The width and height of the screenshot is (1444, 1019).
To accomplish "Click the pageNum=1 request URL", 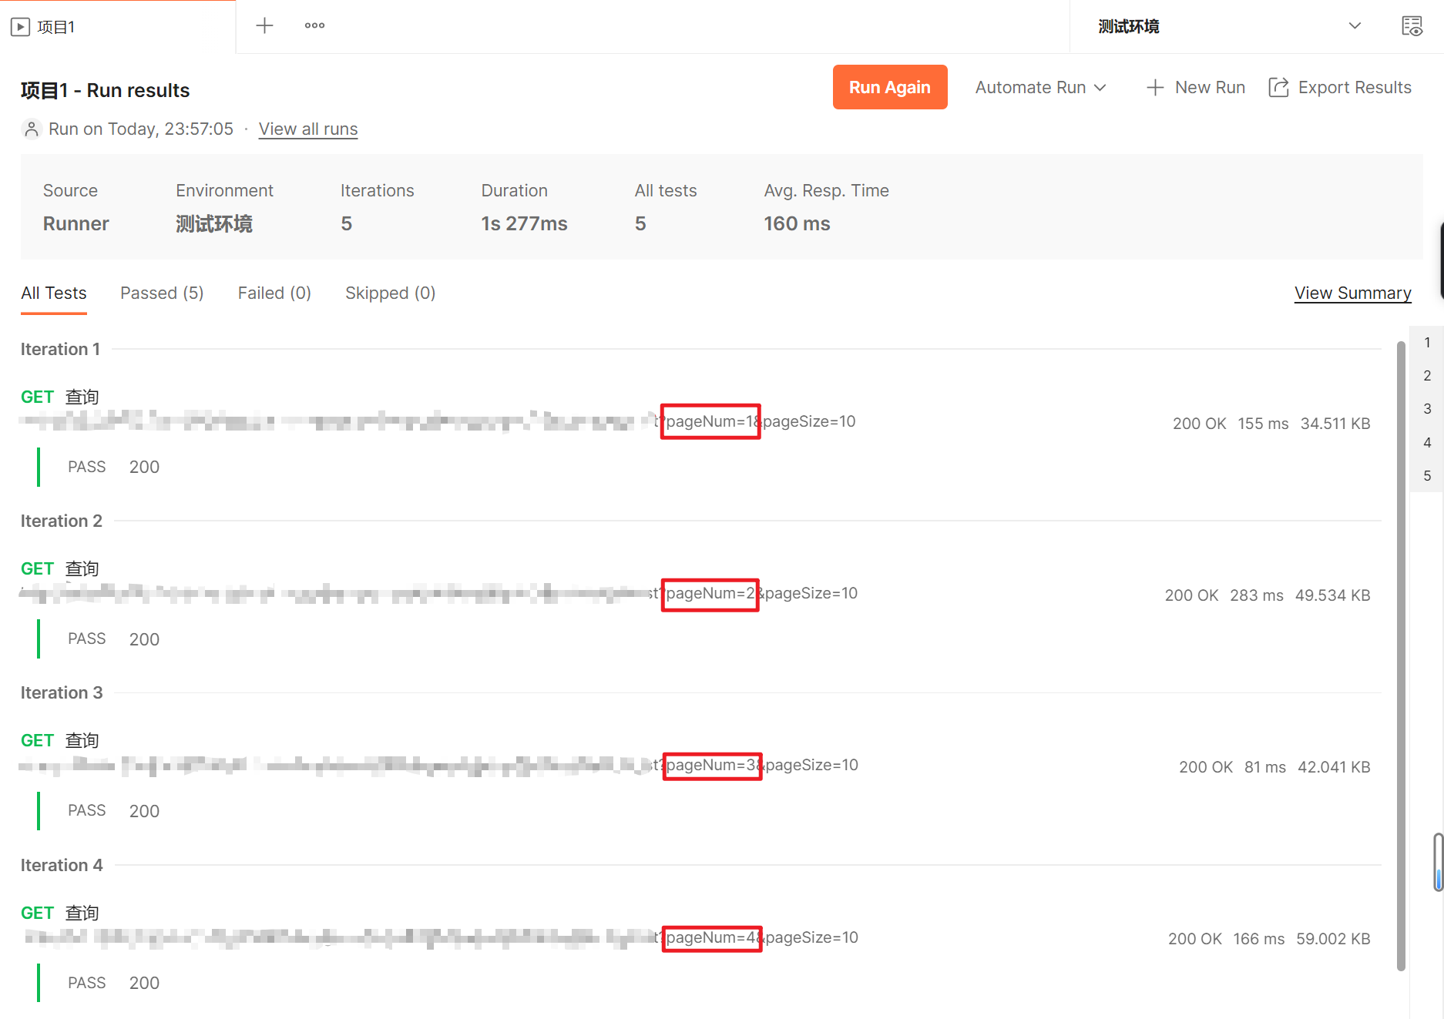I will coord(438,421).
